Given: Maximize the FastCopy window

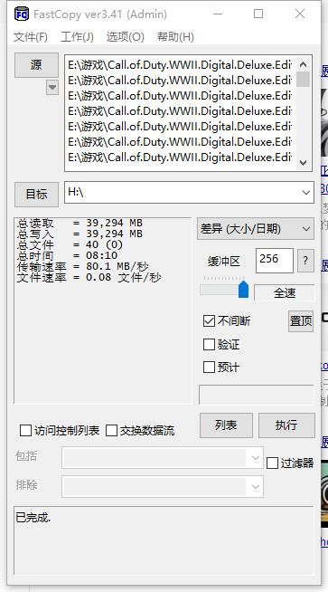Looking at the screenshot, I should pos(258,14).
